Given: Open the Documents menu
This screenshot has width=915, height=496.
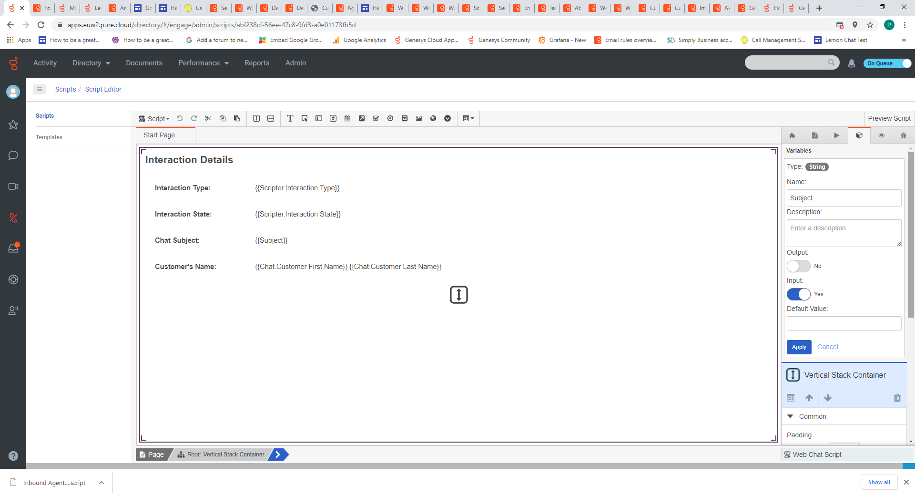Looking at the screenshot, I should pos(144,63).
